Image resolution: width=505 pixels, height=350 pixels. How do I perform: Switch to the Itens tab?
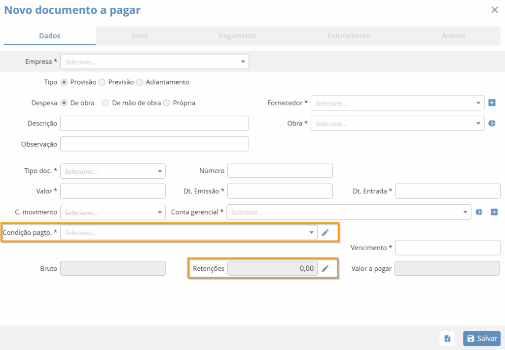click(x=140, y=36)
